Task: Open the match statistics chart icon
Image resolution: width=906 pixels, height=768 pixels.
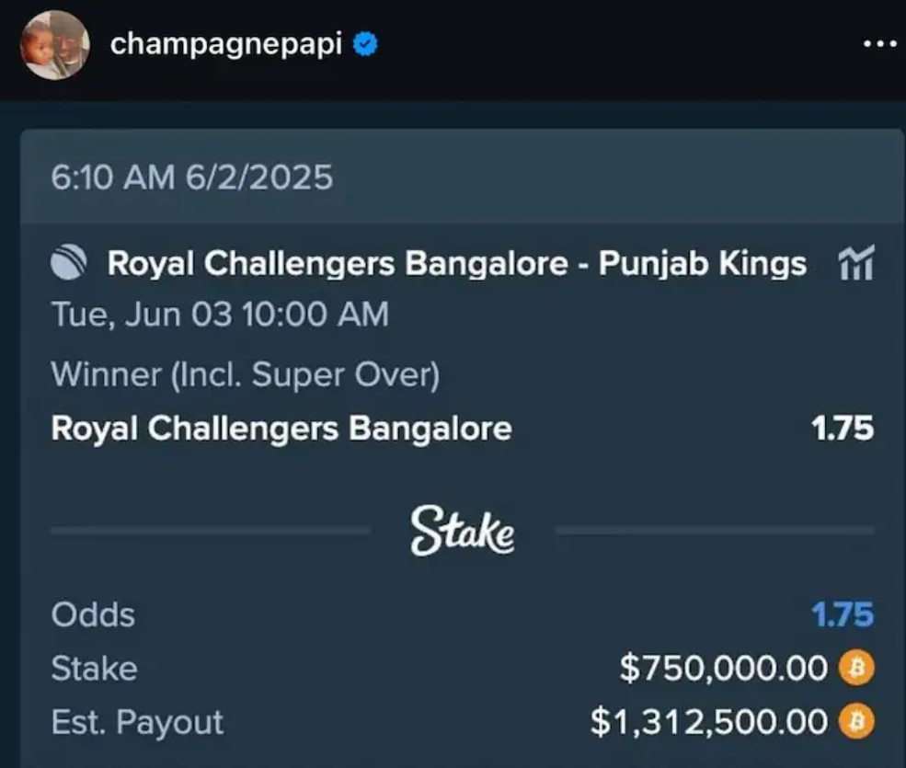Action: pyautogui.click(x=855, y=265)
